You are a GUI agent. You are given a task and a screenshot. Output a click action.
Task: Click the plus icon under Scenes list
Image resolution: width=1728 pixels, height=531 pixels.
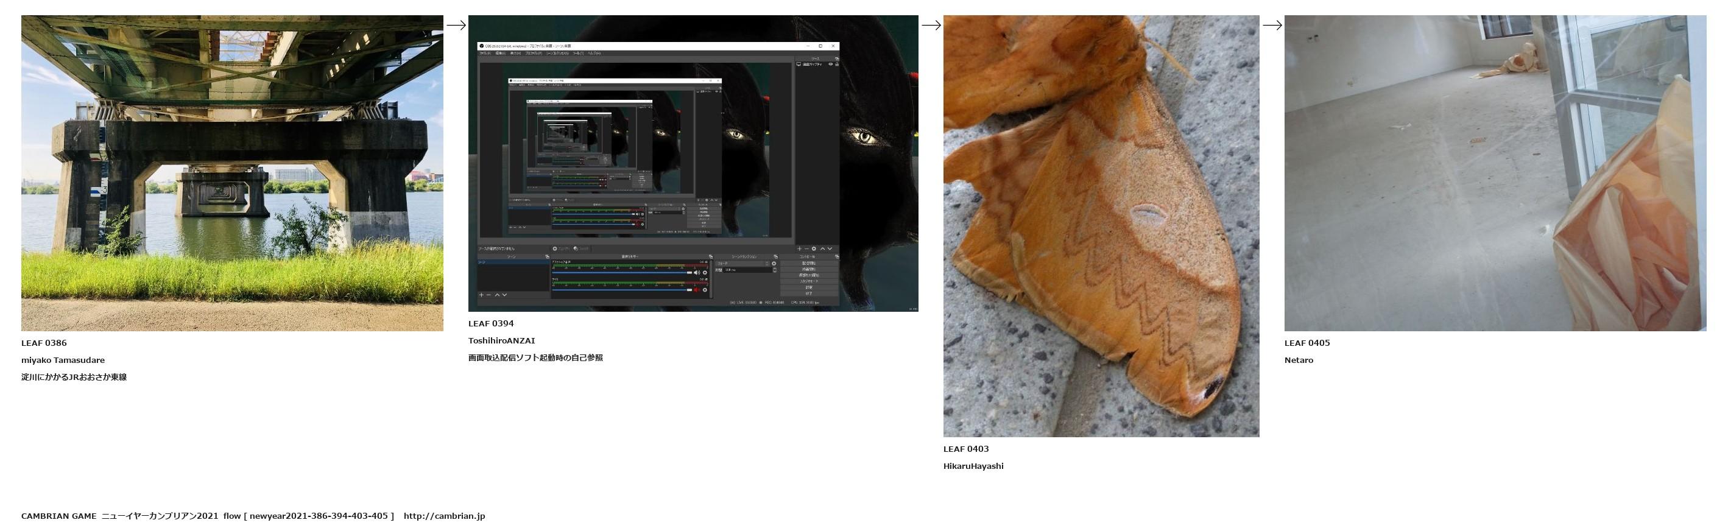tap(481, 295)
